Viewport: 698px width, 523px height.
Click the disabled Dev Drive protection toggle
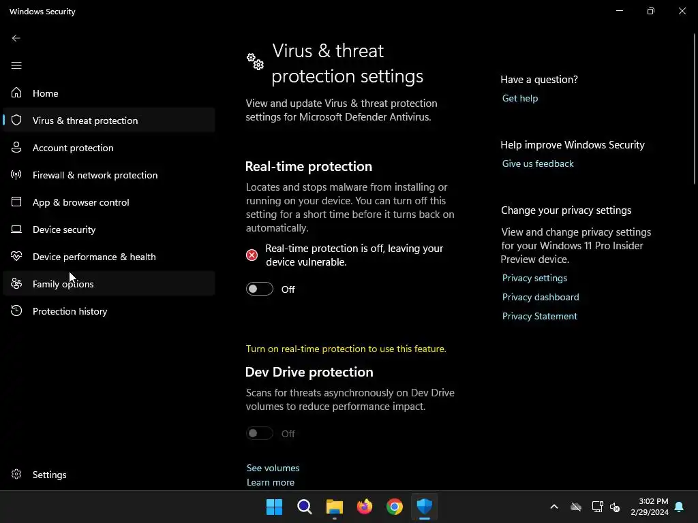tap(260, 433)
